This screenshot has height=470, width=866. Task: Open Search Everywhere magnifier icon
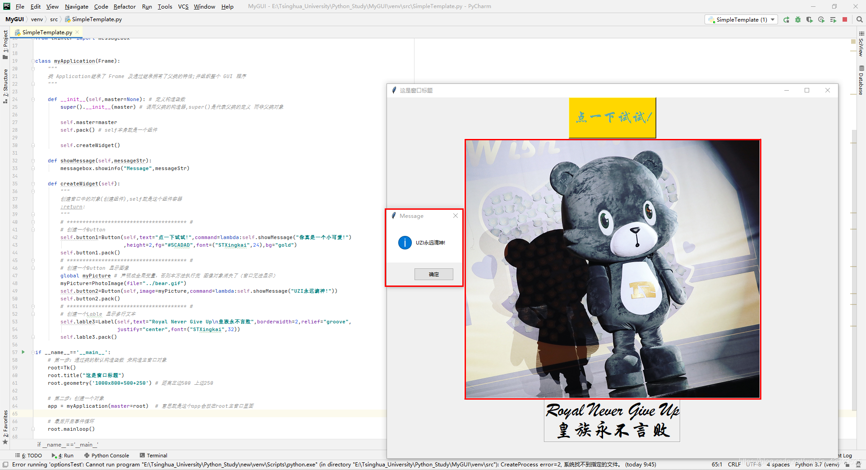point(860,20)
